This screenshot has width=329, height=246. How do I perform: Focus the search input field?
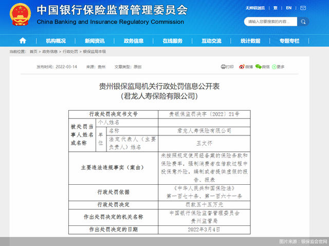[x=270, y=22]
